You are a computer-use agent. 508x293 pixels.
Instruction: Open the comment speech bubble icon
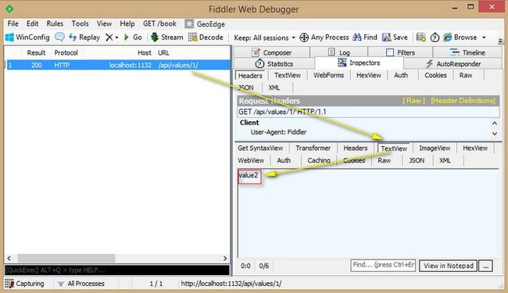[x=59, y=38]
